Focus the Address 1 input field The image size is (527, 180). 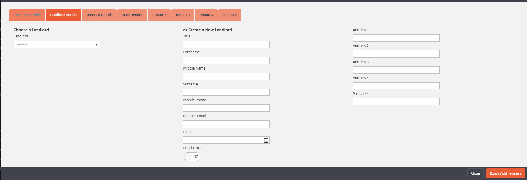click(396, 38)
